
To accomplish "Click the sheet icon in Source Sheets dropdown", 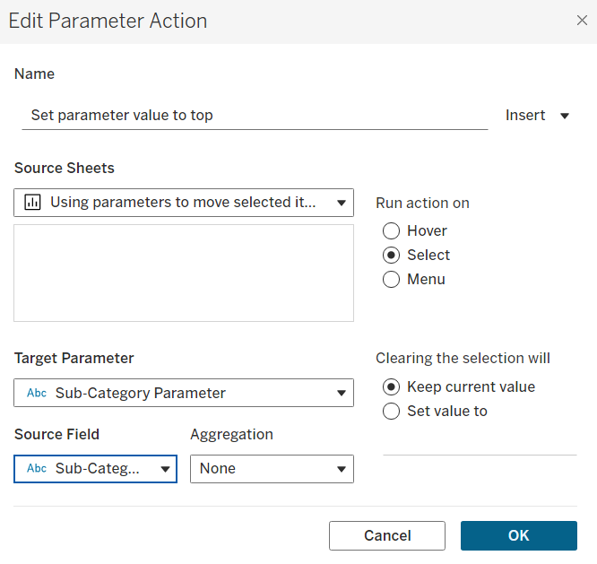I will pos(33,203).
